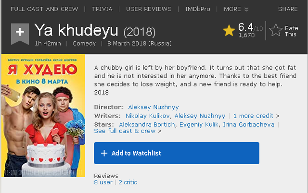
Task: Open the IMDbPro link
Action: (197, 9)
